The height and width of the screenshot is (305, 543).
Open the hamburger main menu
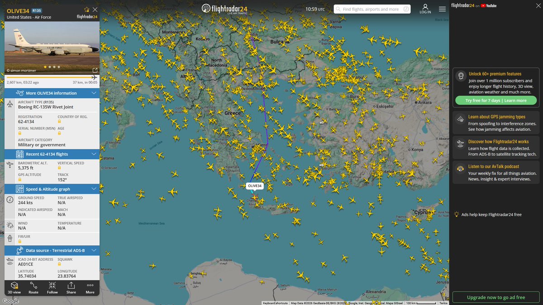tap(442, 9)
